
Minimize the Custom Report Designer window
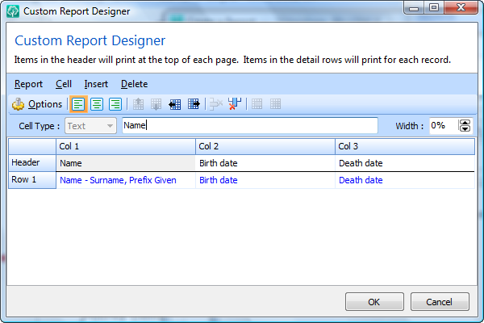414,7
